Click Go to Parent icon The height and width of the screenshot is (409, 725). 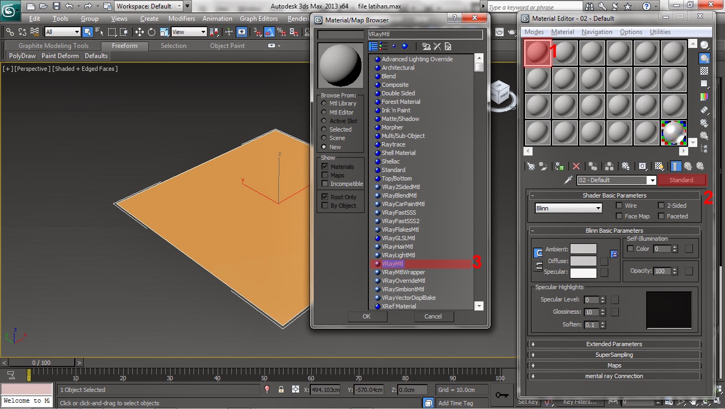[688, 166]
